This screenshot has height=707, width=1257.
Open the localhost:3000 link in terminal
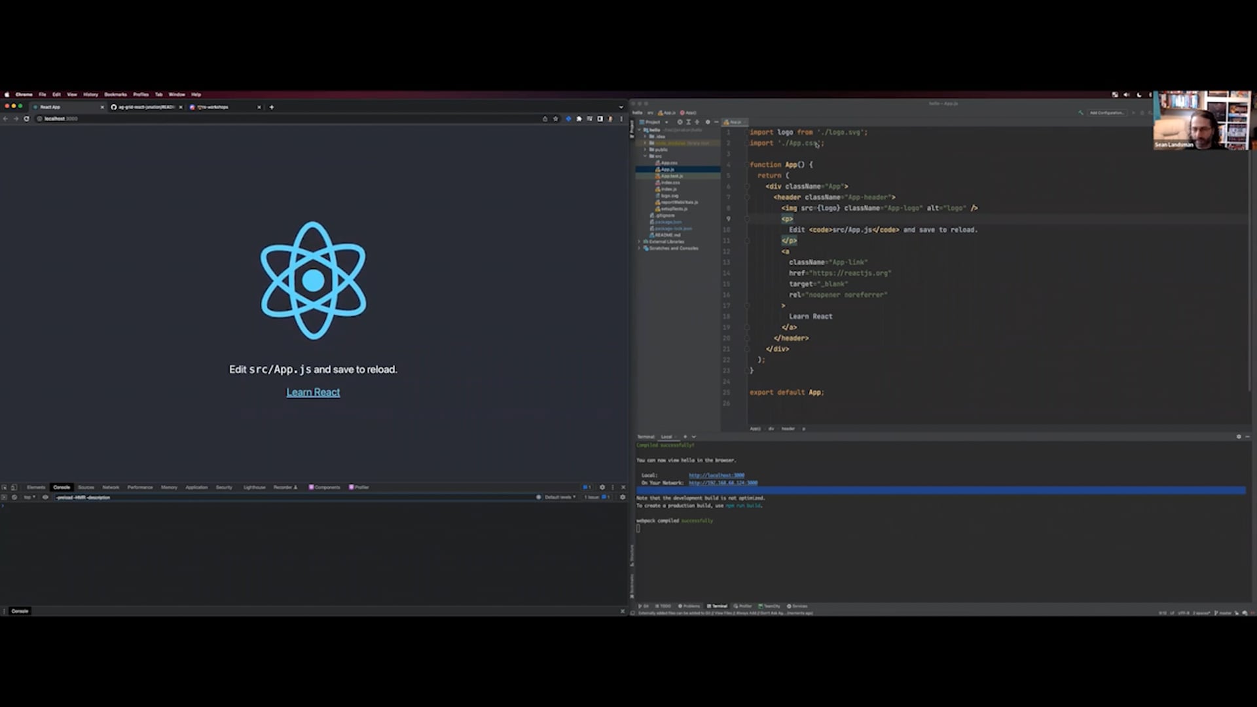716,475
